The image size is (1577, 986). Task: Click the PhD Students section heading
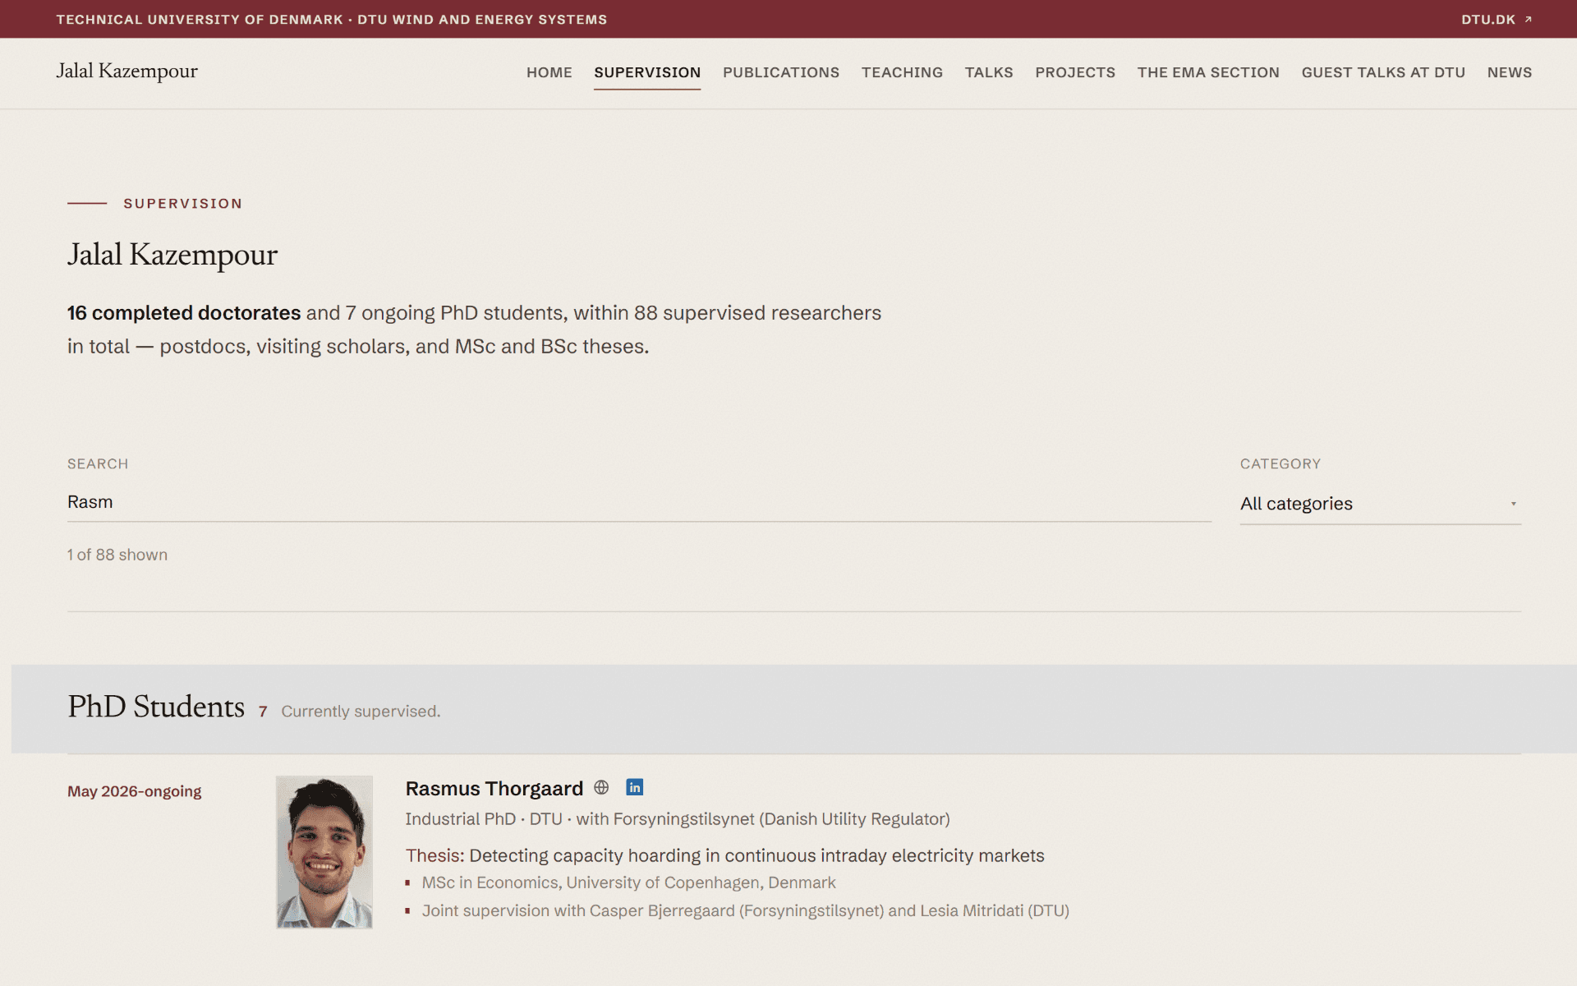tap(156, 707)
